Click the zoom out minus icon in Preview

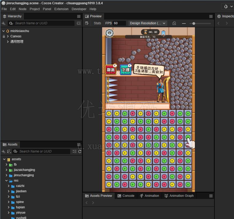pos(184,23)
